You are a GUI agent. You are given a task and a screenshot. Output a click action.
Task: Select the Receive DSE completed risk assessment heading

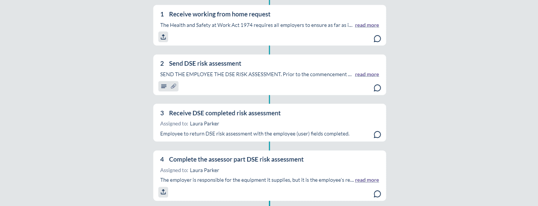[225, 113]
